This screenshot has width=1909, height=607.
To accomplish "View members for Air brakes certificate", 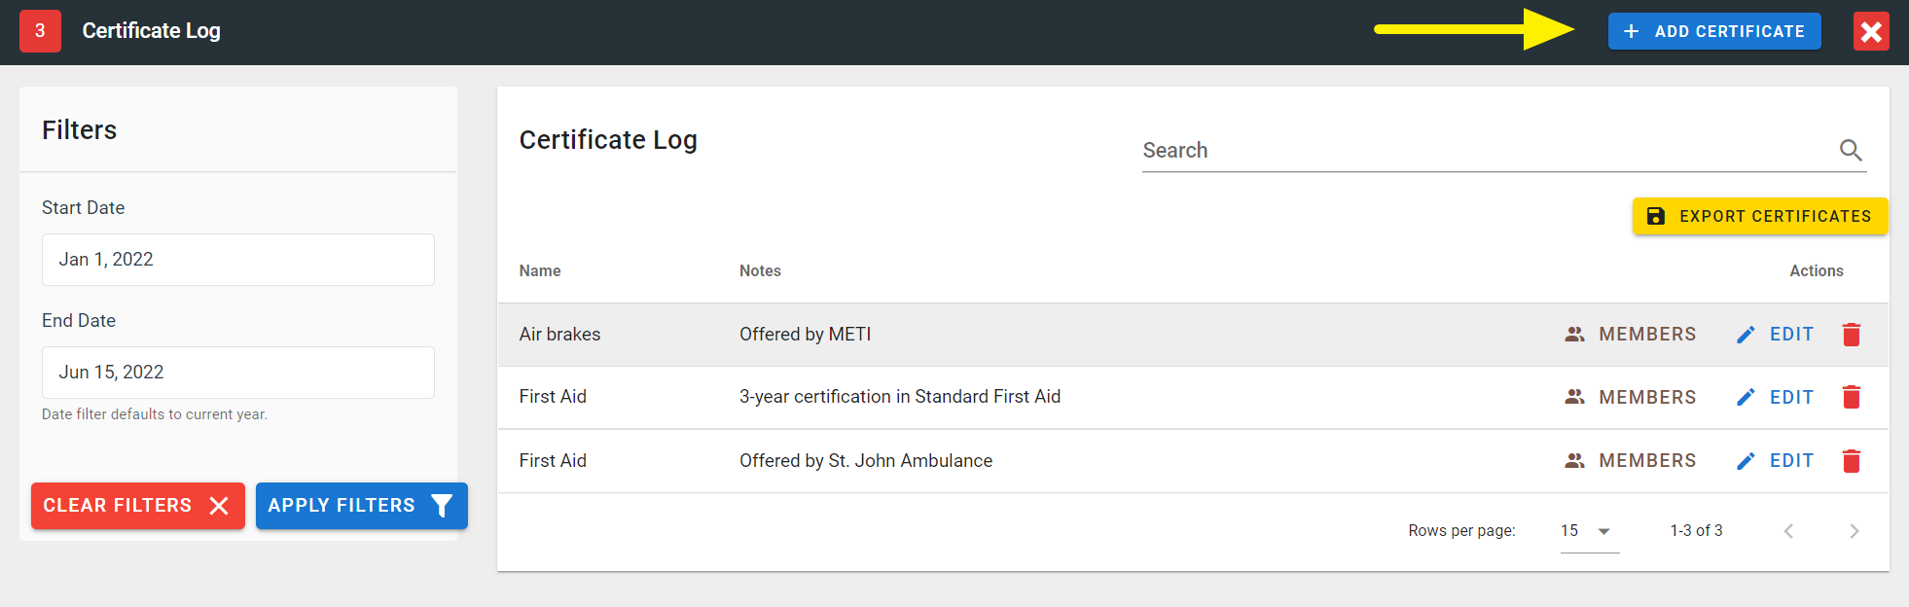I will (1631, 335).
